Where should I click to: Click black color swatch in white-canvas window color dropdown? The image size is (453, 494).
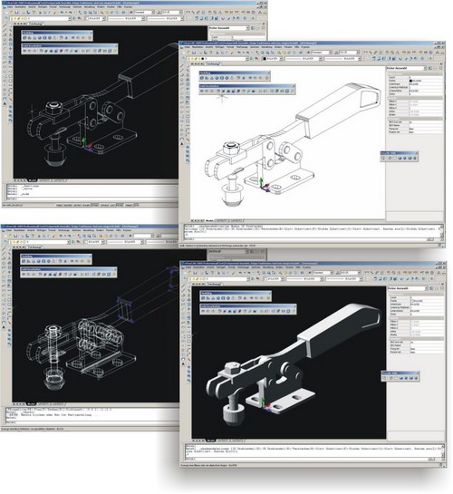point(265,59)
